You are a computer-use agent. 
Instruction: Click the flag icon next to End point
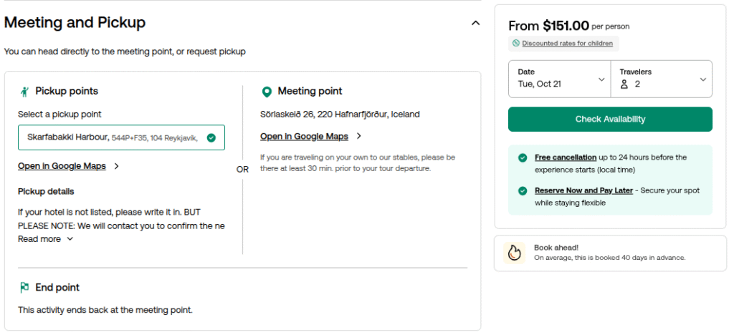point(24,288)
